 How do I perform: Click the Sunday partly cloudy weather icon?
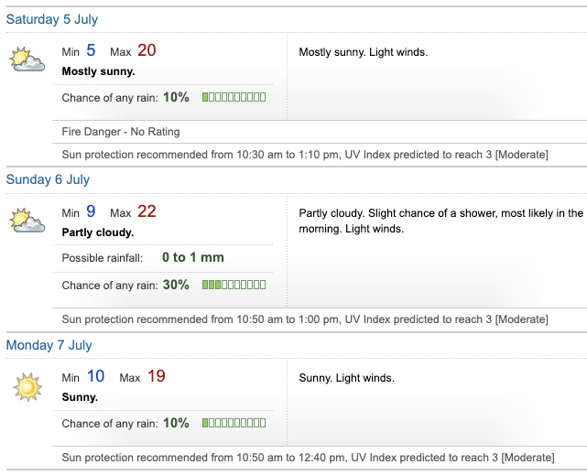(x=27, y=221)
